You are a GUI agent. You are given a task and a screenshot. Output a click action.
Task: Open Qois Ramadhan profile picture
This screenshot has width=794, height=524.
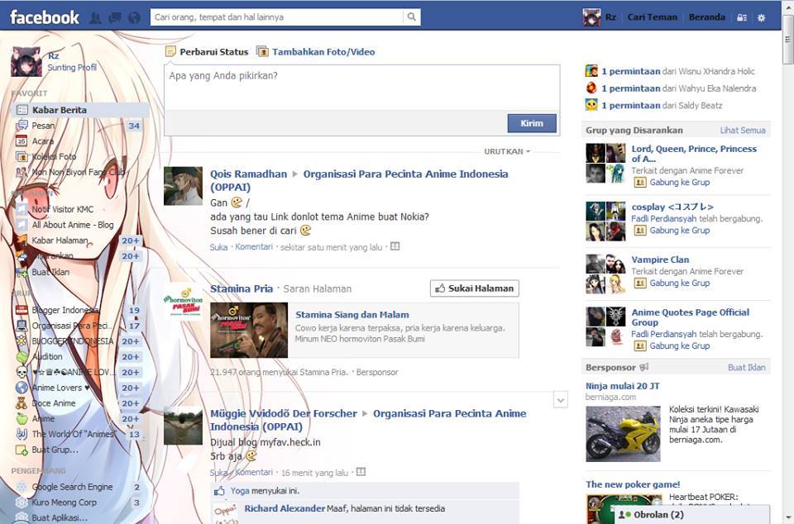point(183,186)
